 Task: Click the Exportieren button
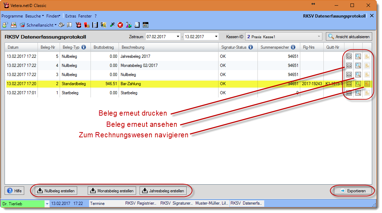(x=353, y=191)
